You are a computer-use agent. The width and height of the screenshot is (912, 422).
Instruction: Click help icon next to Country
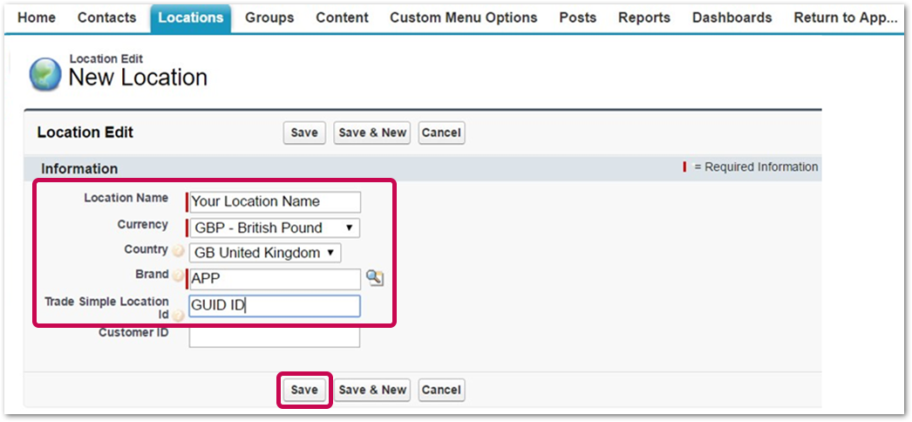(179, 250)
